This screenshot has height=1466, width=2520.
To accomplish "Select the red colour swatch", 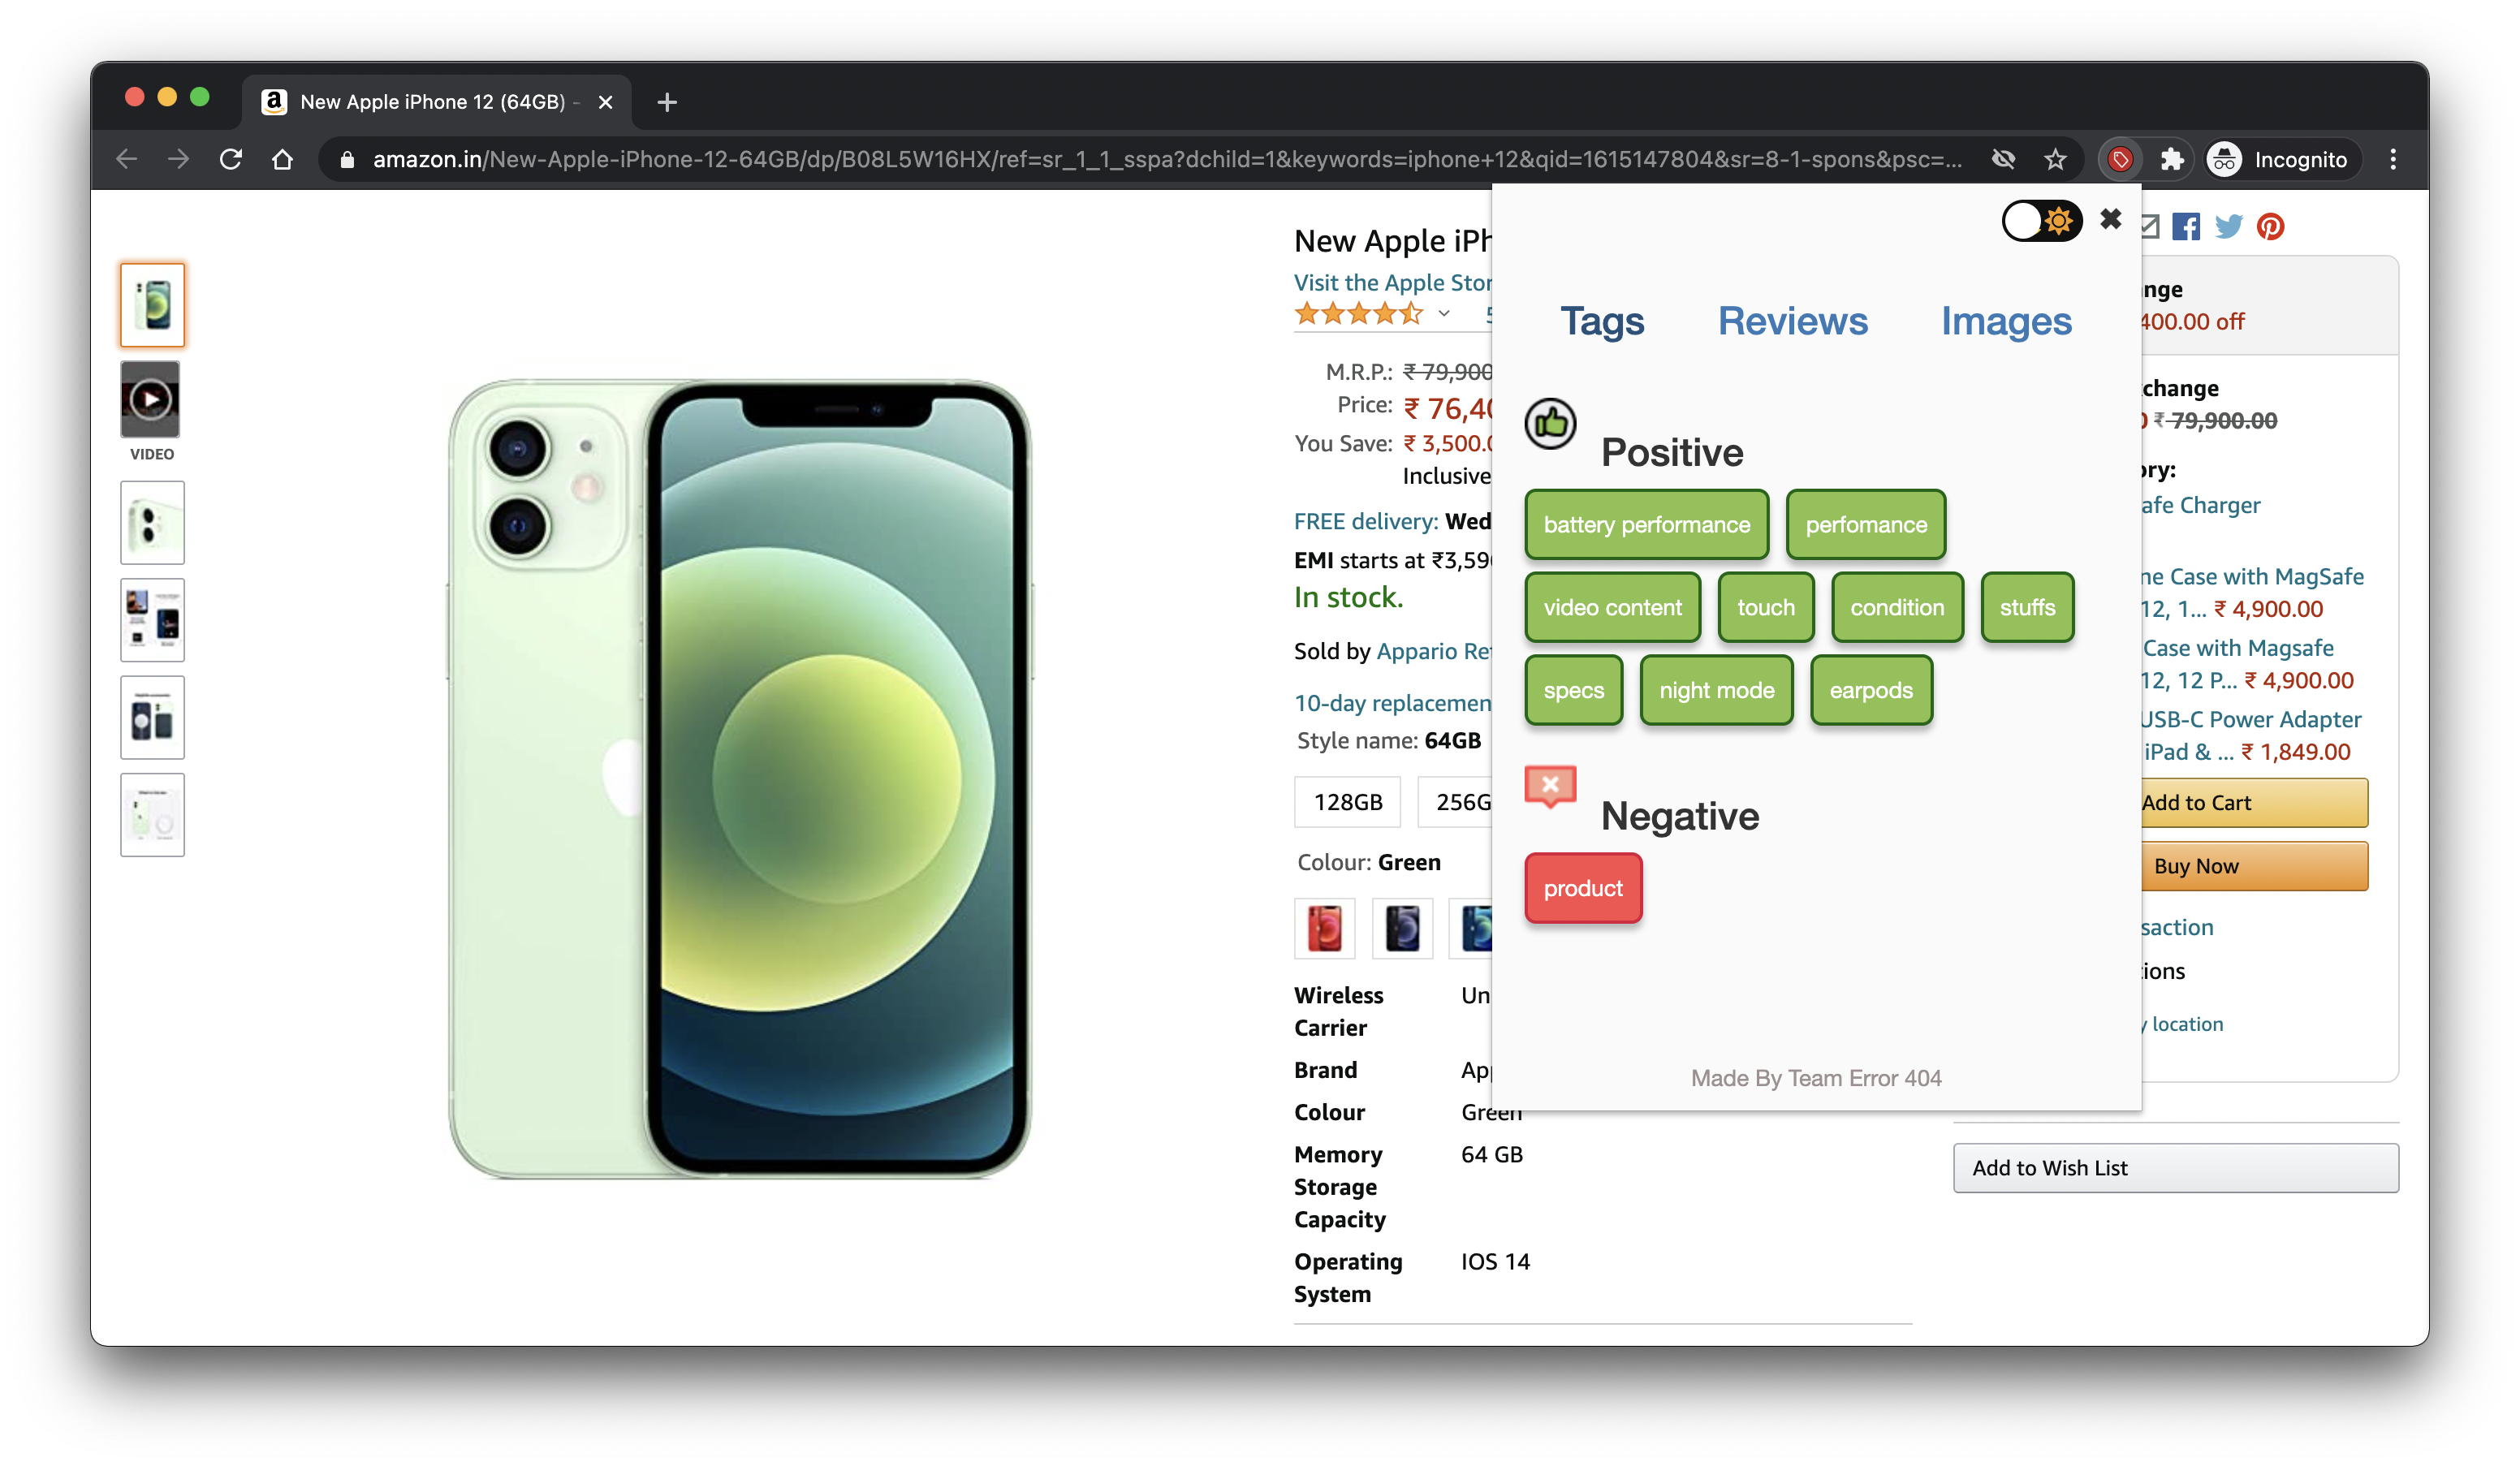I will tap(1324, 928).
